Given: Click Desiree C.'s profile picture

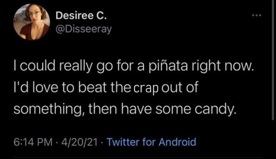Looking at the screenshot, I should coord(32,22).
